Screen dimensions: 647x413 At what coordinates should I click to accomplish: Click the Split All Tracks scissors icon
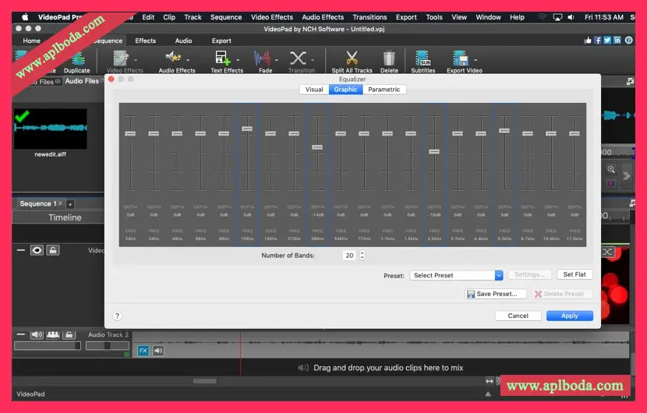pos(352,58)
